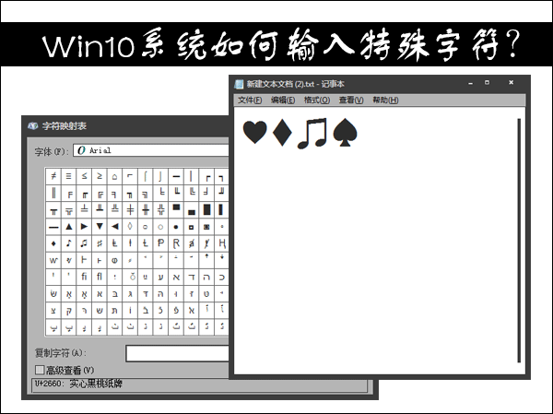Select the not-equal ≠ character in grid
The height and width of the screenshot is (414, 553).
(53, 176)
